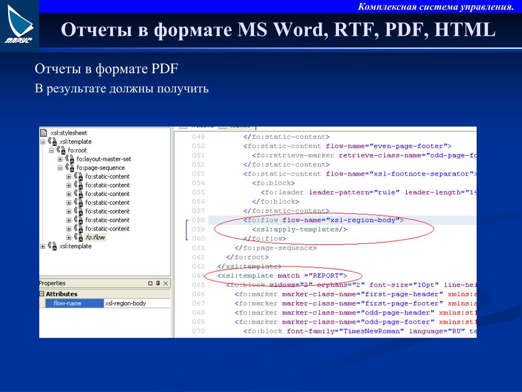522x392 pixels.
Task: Select the fo:page-sequence tree item
Action: click(100, 167)
